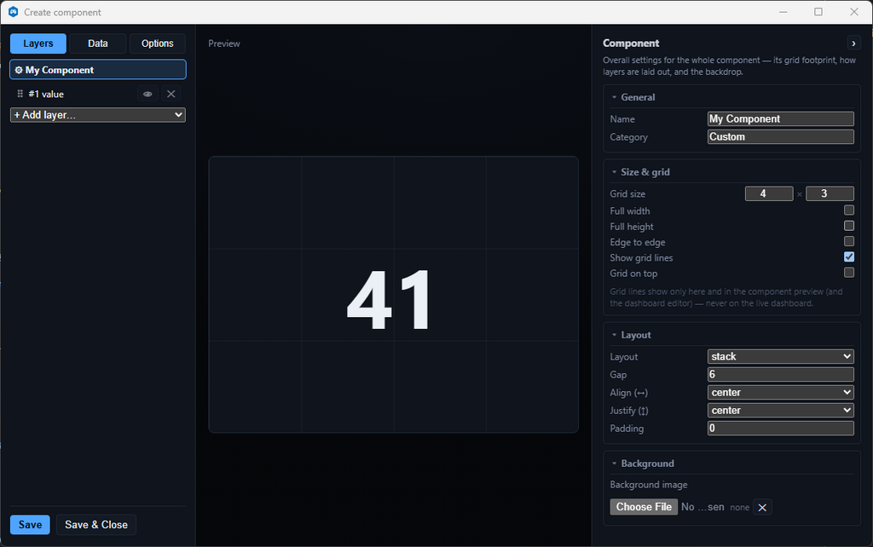Edit the Padding value field
This screenshot has width=873, height=547.
click(x=781, y=428)
